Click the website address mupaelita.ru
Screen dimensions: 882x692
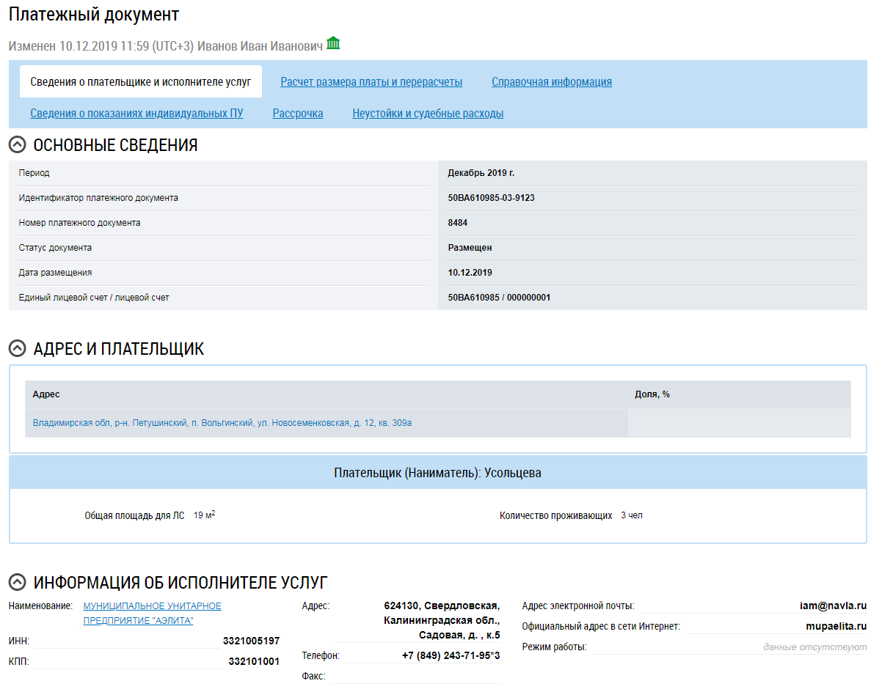tap(836, 627)
